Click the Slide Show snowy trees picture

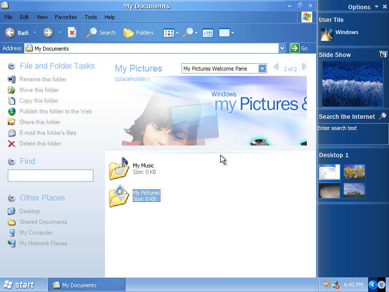(x=353, y=84)
